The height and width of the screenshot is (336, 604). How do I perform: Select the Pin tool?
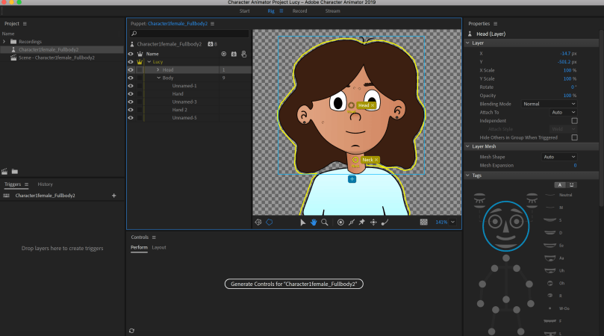[x=361, y=223]
